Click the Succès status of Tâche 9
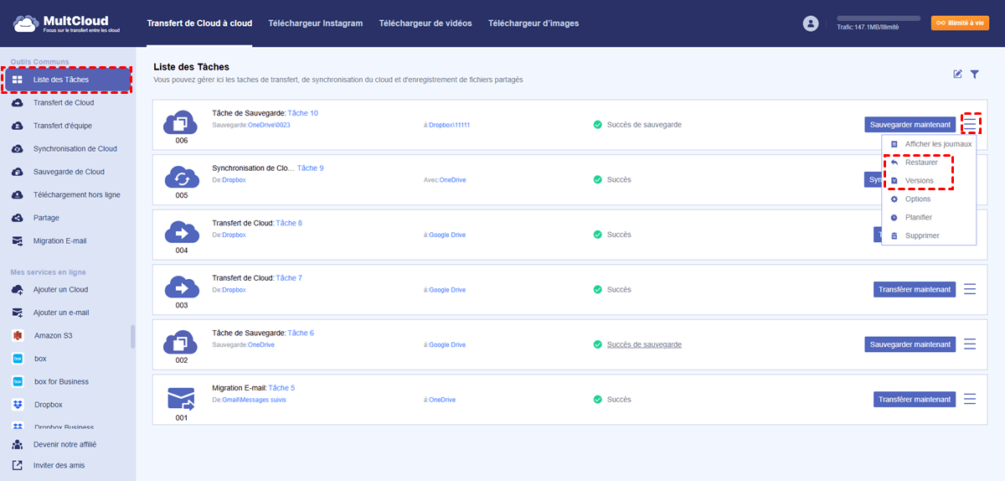 click(x=619, y=179)
